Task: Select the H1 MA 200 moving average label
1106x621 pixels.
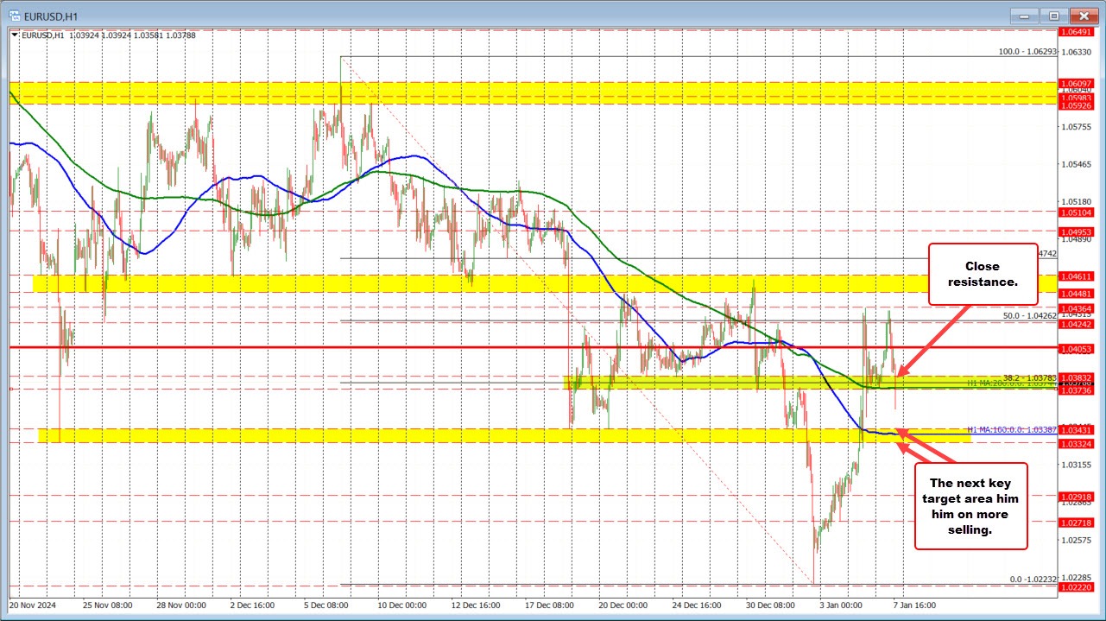Action: [x=1013, y=383]
